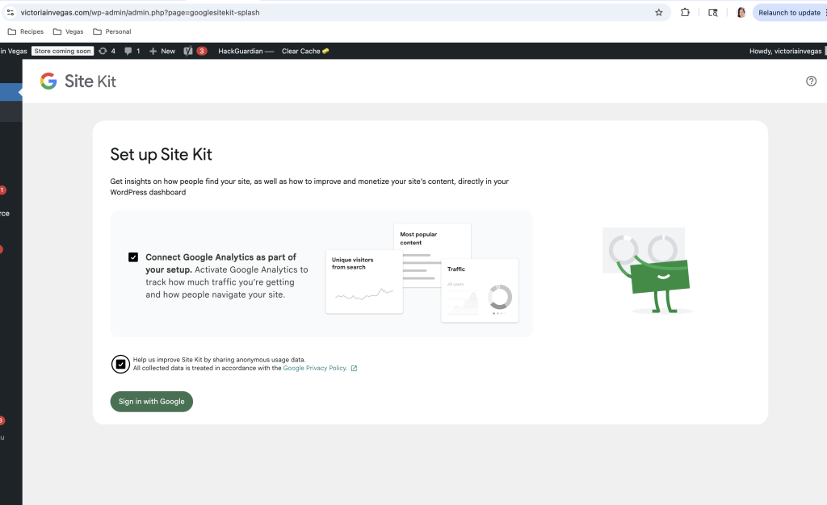Open the Recipes bookmarks folder

pyautogui.click(x=26, y=31)
